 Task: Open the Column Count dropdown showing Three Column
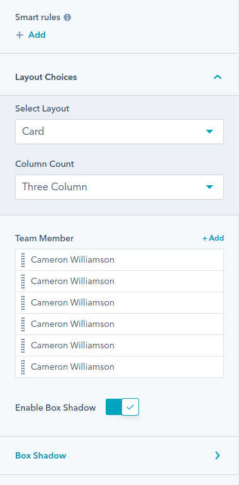pos(119,187)
